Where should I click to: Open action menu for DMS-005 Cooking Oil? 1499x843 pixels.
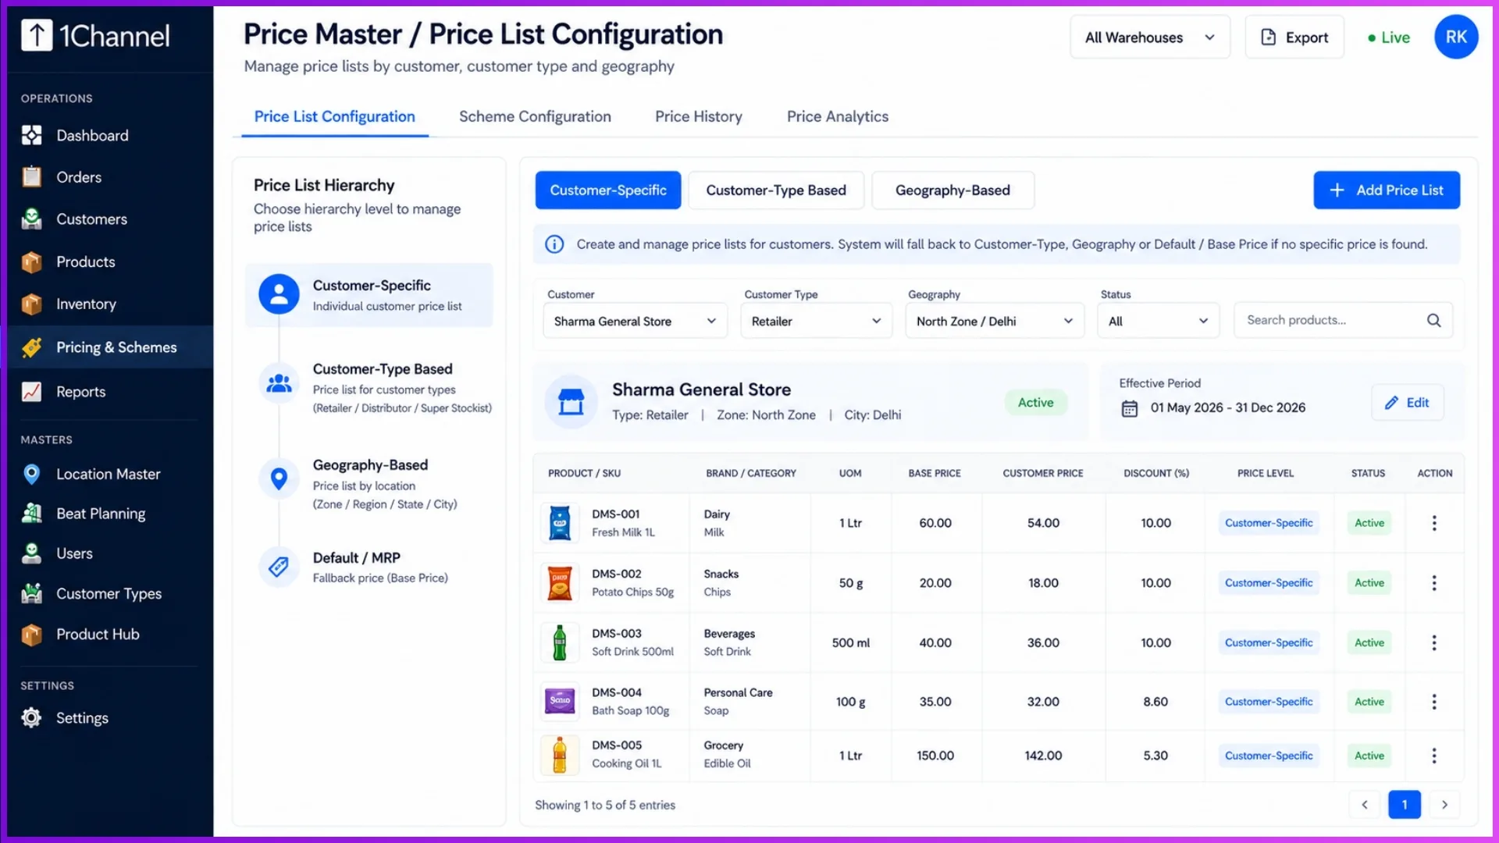pyautogui.click(x=1434, y=756)
